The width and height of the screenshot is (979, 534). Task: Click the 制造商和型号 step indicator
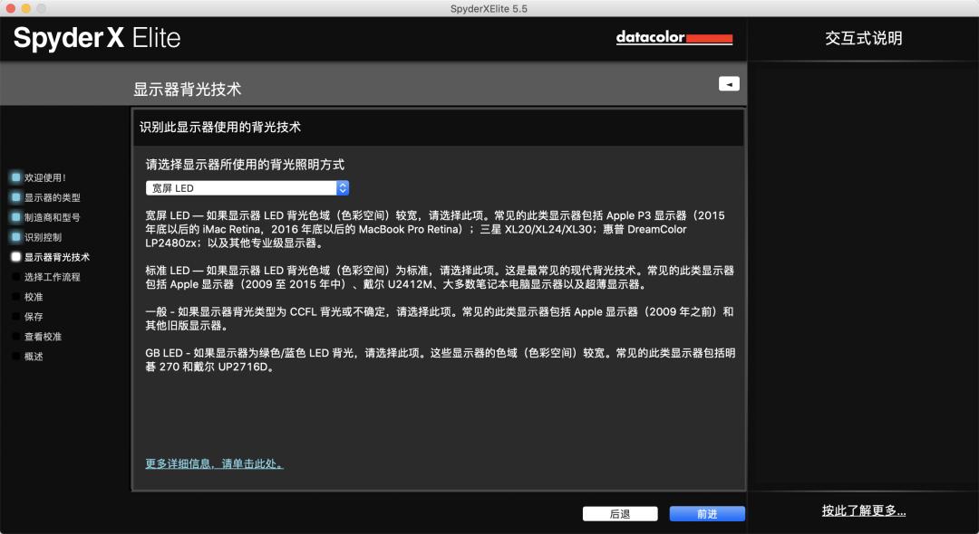[x=15, y=217]
